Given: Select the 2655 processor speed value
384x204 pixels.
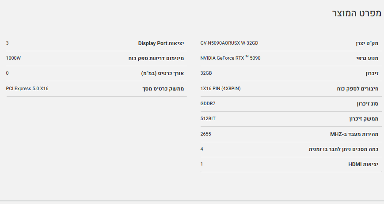Looking at the screenshot, I should (206, 133).
